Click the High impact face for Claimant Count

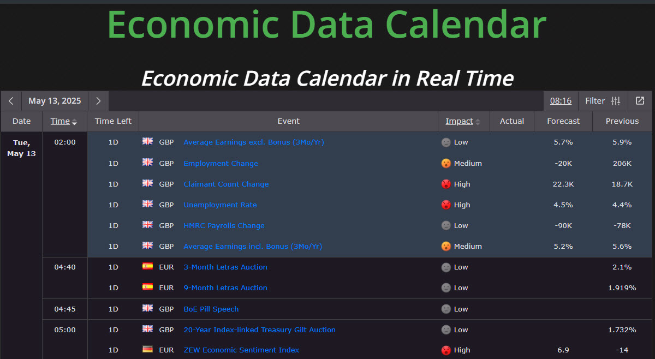click(446, 184)
